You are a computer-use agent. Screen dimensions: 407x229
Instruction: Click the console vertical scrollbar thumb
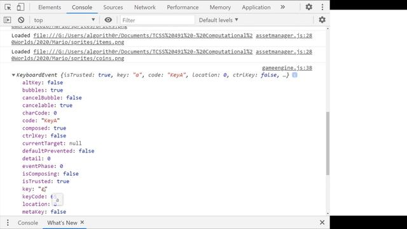328,144
